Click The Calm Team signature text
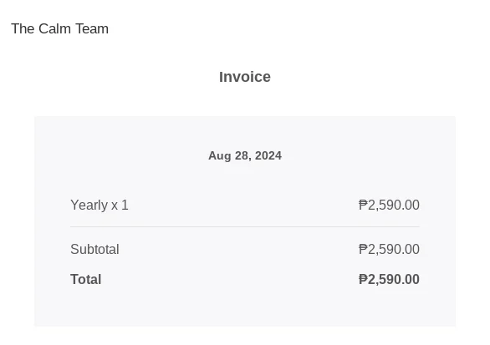Screen dimensions: 490x345 59,28
